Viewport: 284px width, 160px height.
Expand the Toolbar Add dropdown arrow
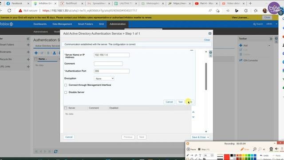pyautogui.click(x=269, y=45)
